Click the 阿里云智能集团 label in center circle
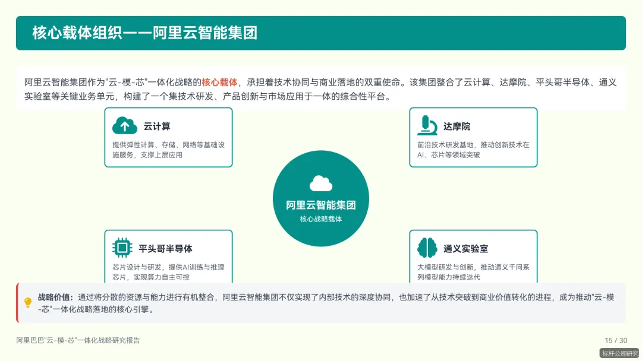This screenshot has width=642, height=361. coord(321,205)
